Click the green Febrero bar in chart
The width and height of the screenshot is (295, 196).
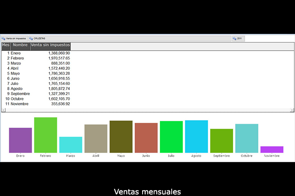45,135
